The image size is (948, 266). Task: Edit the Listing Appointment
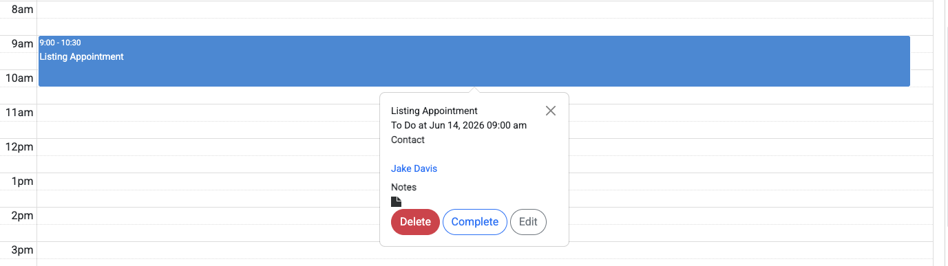point(528,222)
